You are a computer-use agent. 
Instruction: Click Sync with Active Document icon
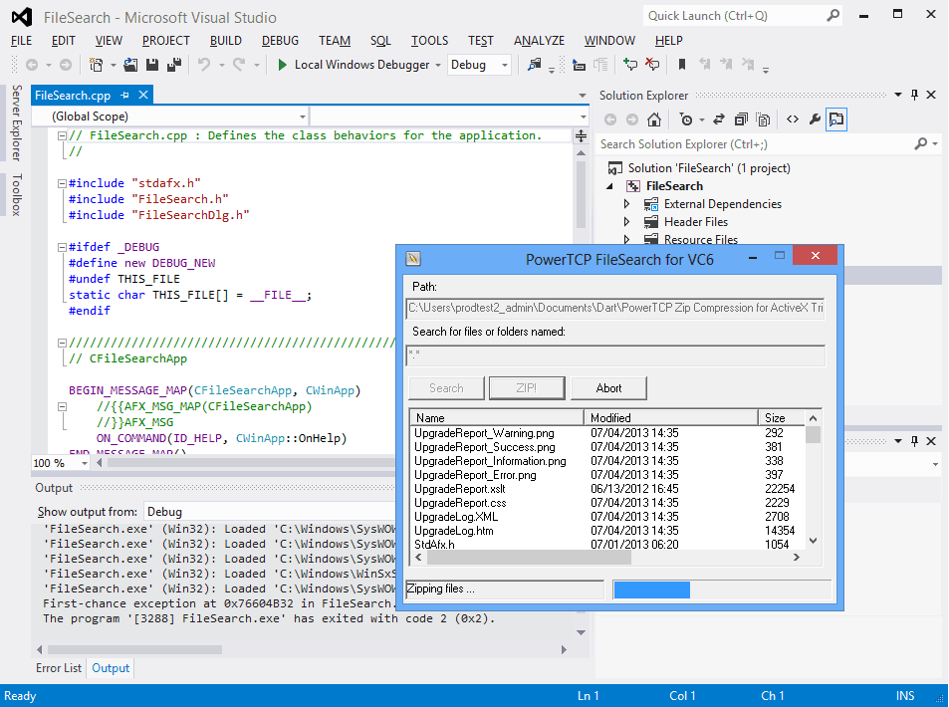tap(718, 119)
